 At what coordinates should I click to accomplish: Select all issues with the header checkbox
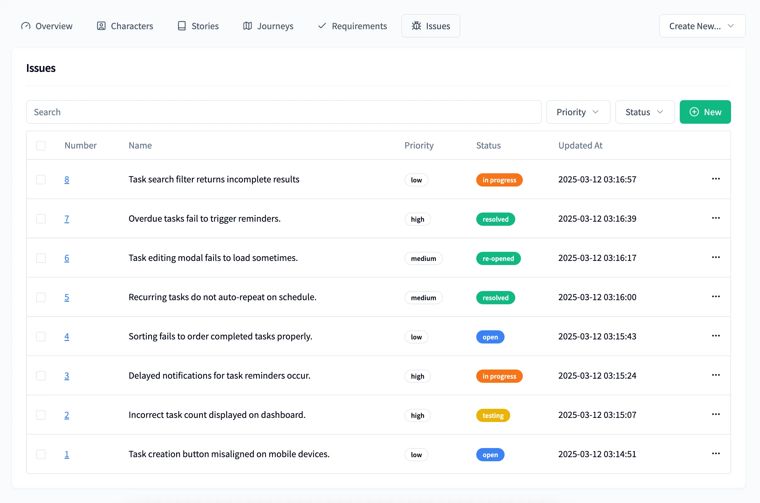[x=41, y=145]
